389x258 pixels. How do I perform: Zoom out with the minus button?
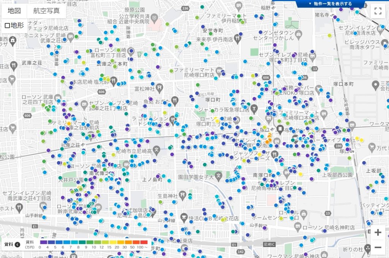[378, 247]
